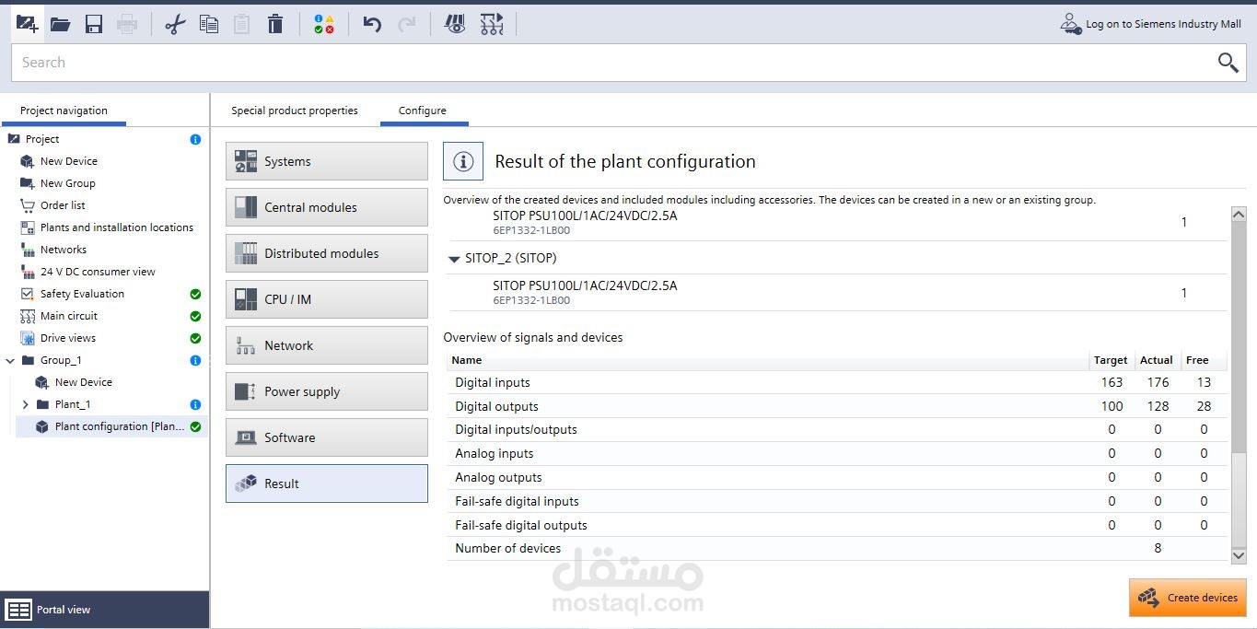1257x629 pixels.
Task: Click the result info icon beside heading
Action: pyautogui.click(x=463, y=161)
